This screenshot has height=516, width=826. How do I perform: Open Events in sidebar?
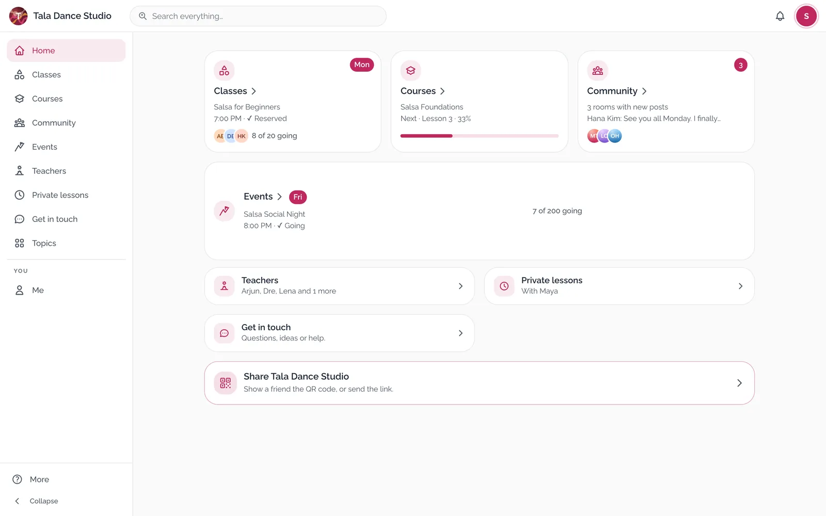(x=66, y=147)
